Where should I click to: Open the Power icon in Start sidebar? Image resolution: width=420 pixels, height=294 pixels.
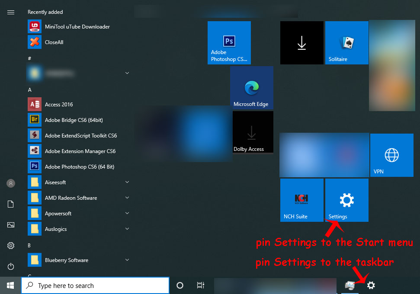pos(11,266)
